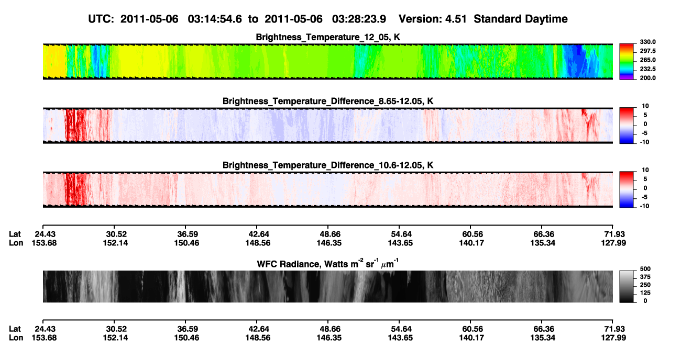This screenshot has width=681, height=349.
Task: Click the '330.0' color bar tick label
Action: pos(647,42)
